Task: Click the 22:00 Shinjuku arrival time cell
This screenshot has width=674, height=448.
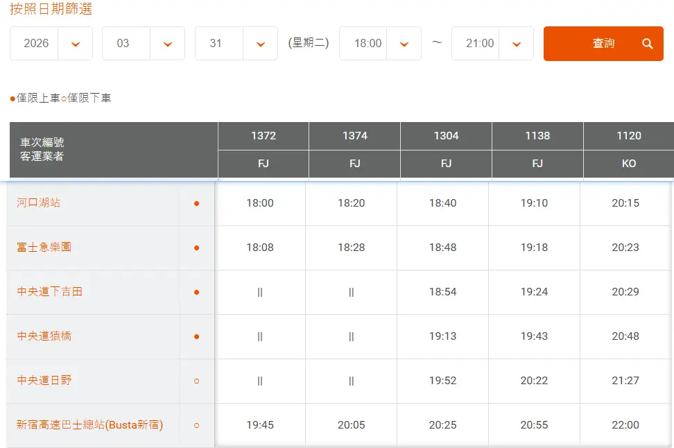Action: [625, 425]
